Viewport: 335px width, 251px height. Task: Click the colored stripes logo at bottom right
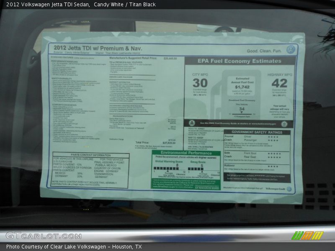pos(308,236)
